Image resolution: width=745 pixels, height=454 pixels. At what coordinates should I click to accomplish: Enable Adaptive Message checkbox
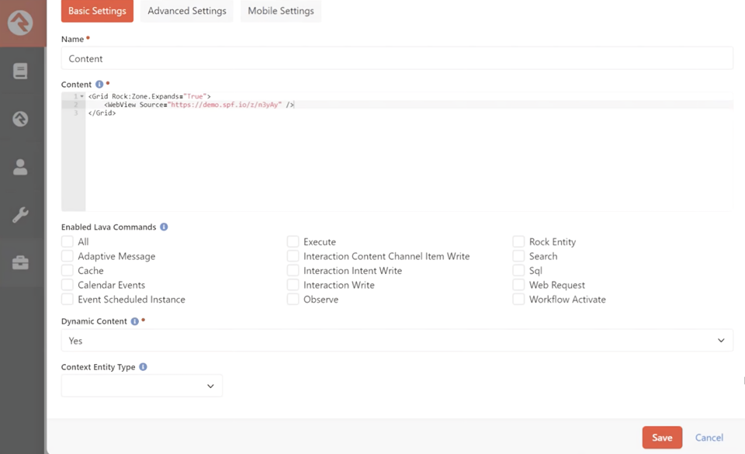point(68,256)
